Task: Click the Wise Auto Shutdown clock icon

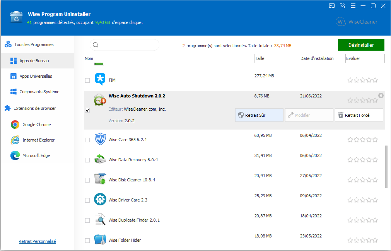Action: [100, 100]
